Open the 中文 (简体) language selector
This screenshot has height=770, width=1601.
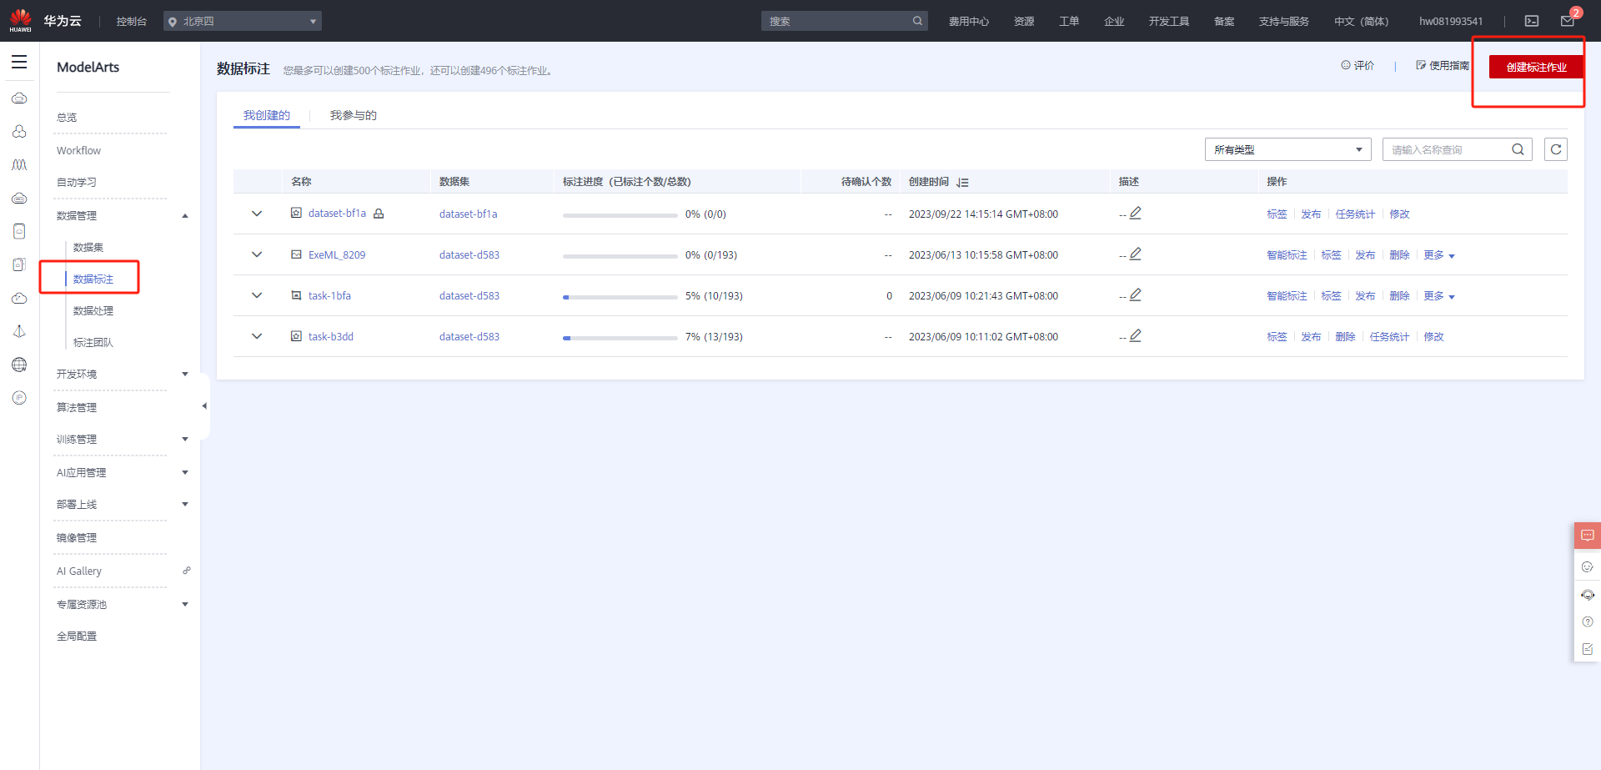tap(1361, 21)
